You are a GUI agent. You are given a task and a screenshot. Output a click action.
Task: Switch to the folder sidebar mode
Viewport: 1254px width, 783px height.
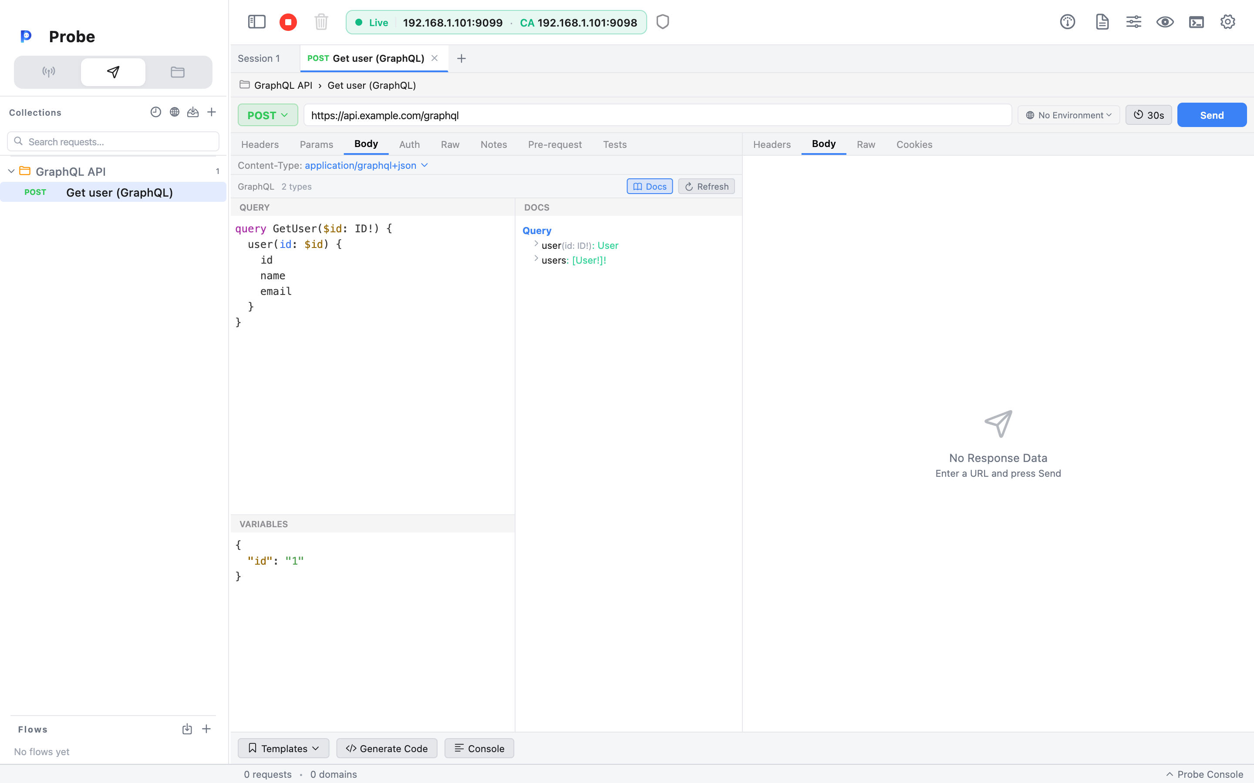[178, 72]
